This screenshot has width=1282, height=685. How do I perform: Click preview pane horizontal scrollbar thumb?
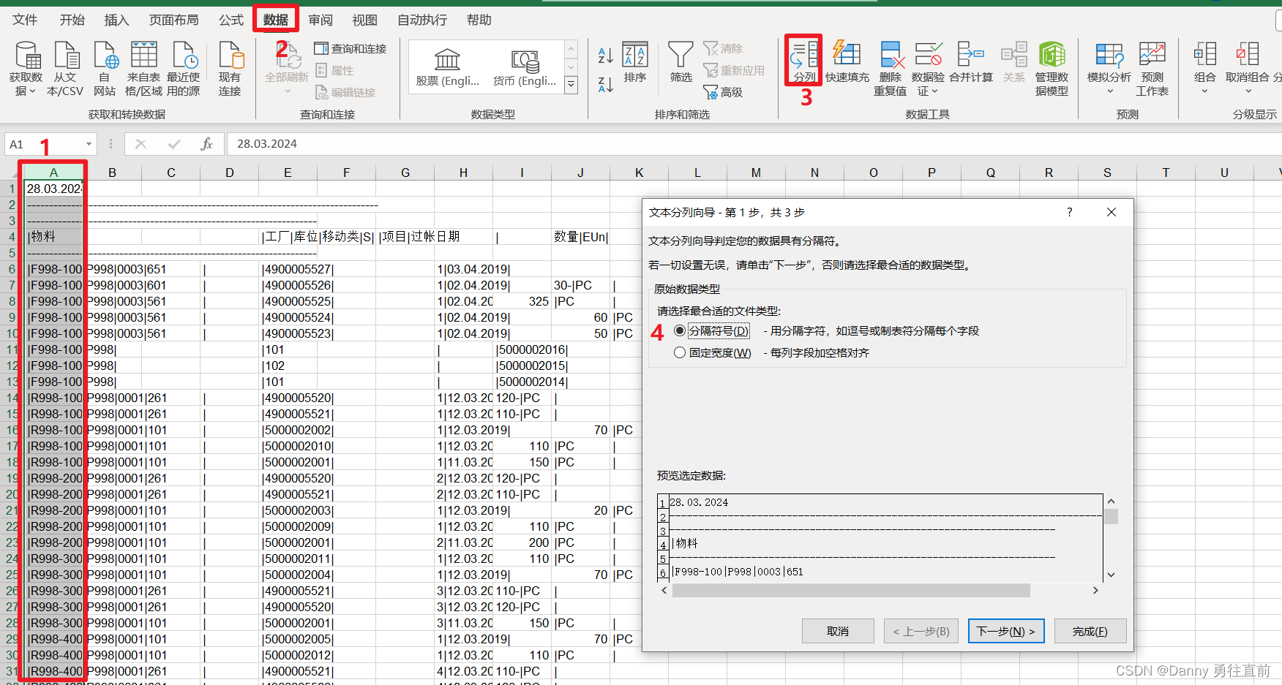(851, 590)
